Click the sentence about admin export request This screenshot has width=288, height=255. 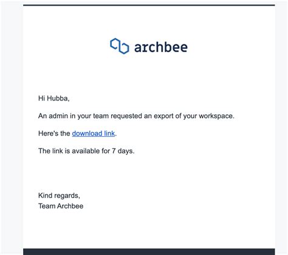136,116
